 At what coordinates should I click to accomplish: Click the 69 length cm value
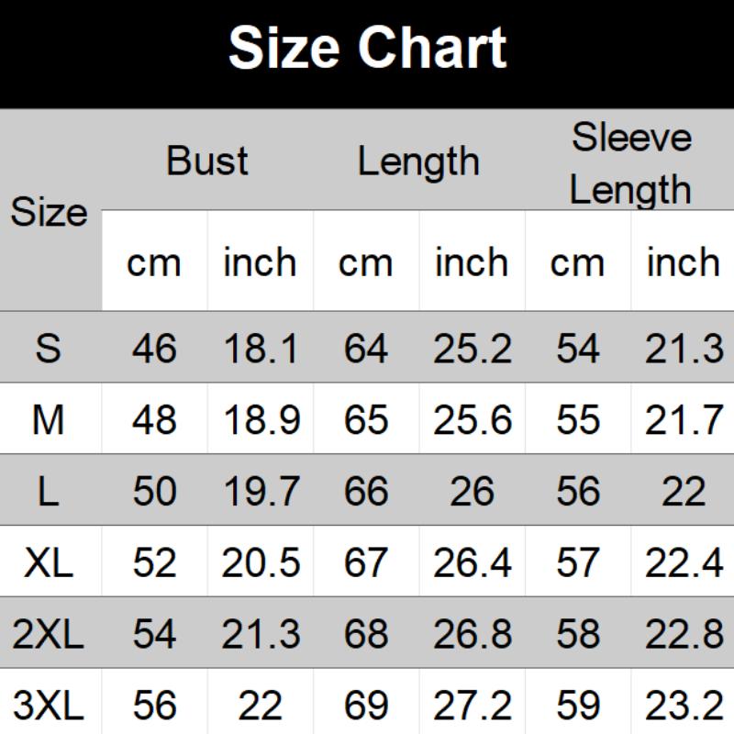pyautogui.click(x=366, y=706)
